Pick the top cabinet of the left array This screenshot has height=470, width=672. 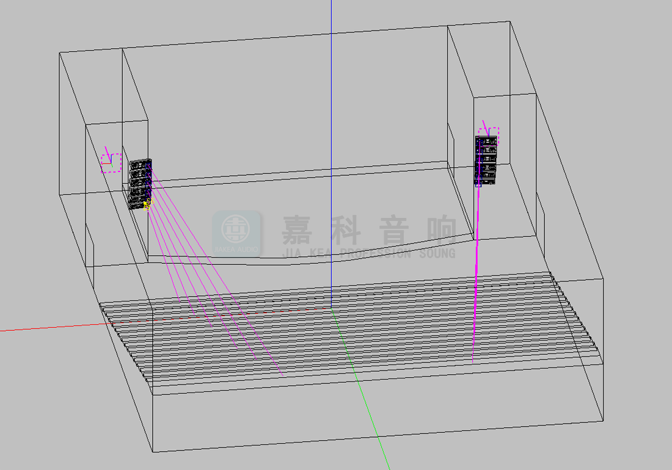[x=141, y=164]
